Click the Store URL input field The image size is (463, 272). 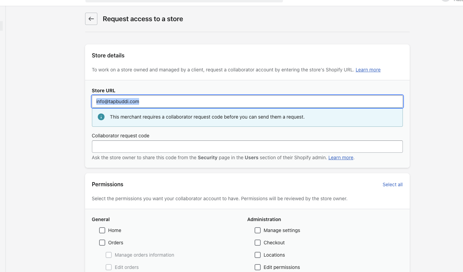pyautogui.click(x=247, y=101)
